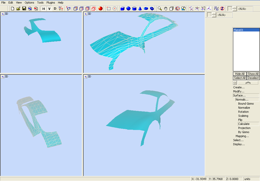The image size is (260, 181).
Task: Select the magnifier zoom tool
Action: pos(160,9)
